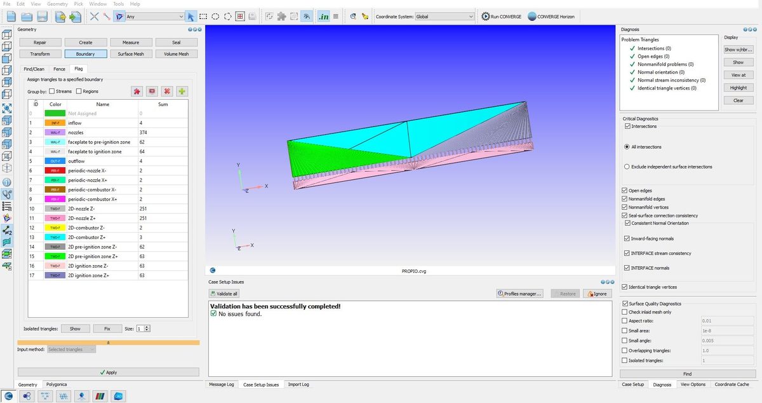This screenshot has height=403, width=762.
Task: Click the Save disk toolbar icon
Action: click(42, 17)
